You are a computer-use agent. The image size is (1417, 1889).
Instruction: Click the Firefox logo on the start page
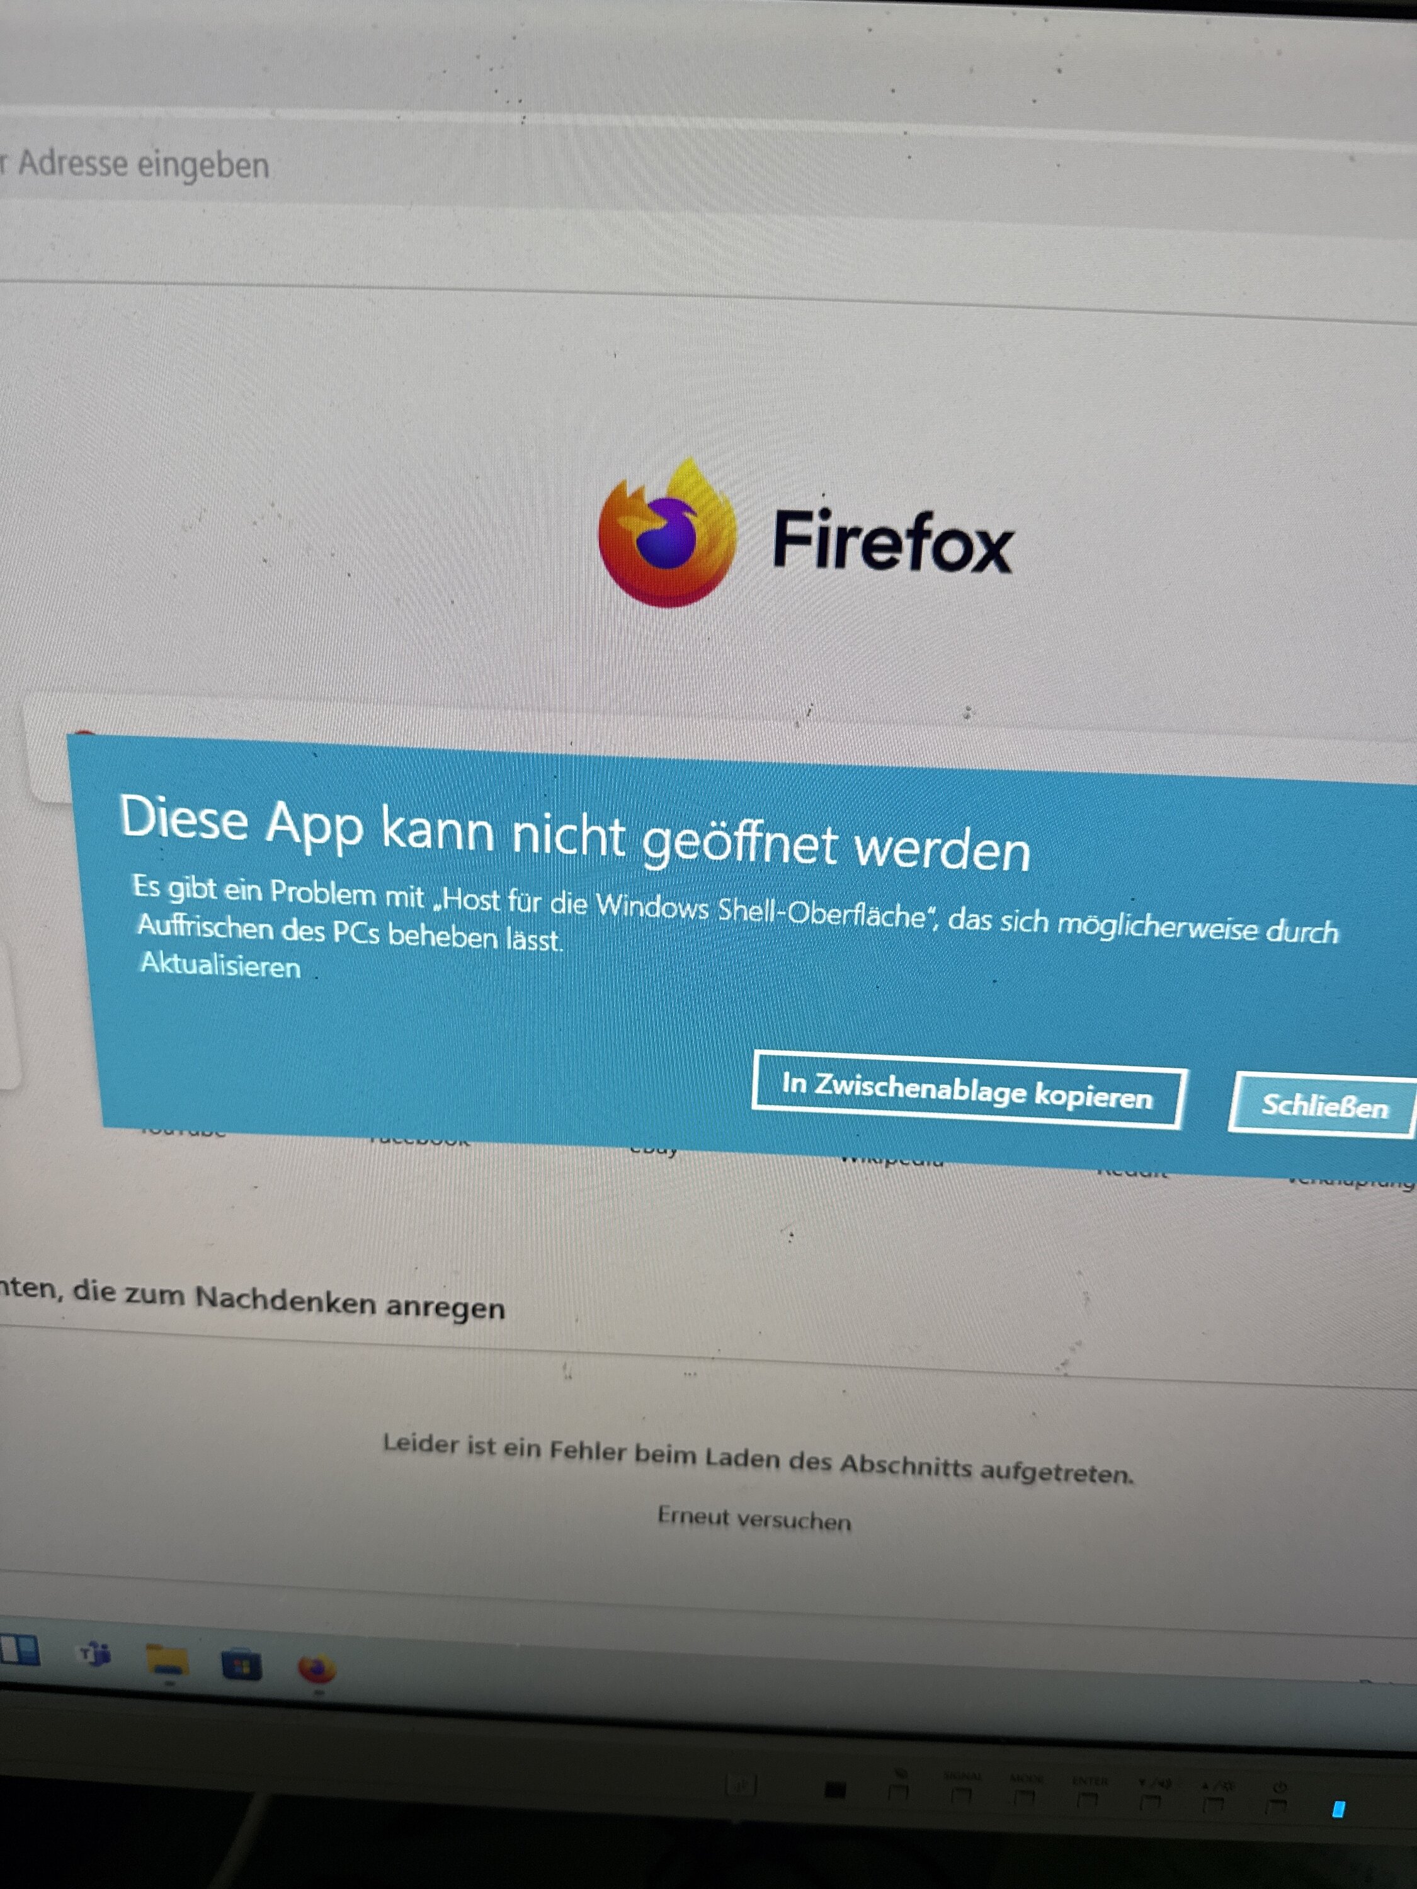coord(667,533)
